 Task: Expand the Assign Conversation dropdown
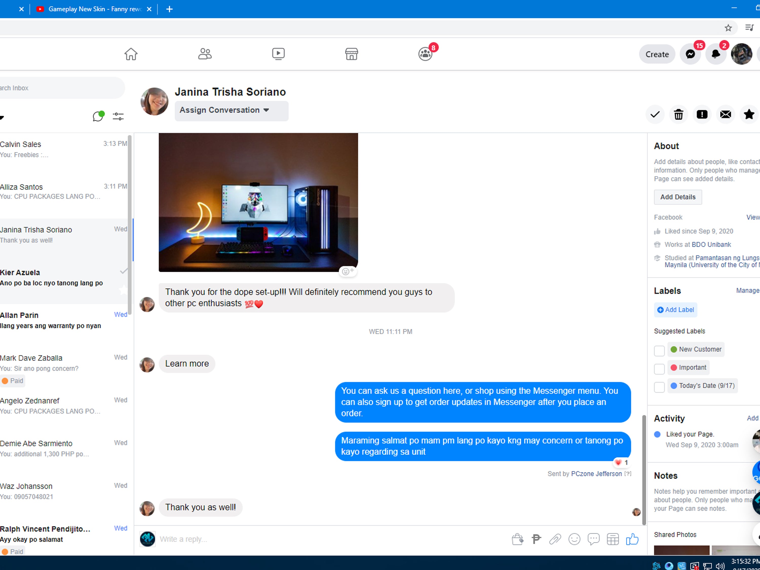click(x=231, y=110)
